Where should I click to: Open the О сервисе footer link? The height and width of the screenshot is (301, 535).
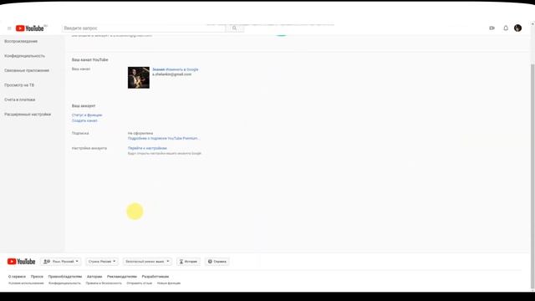pyautogui.click(x=17, y=277)
